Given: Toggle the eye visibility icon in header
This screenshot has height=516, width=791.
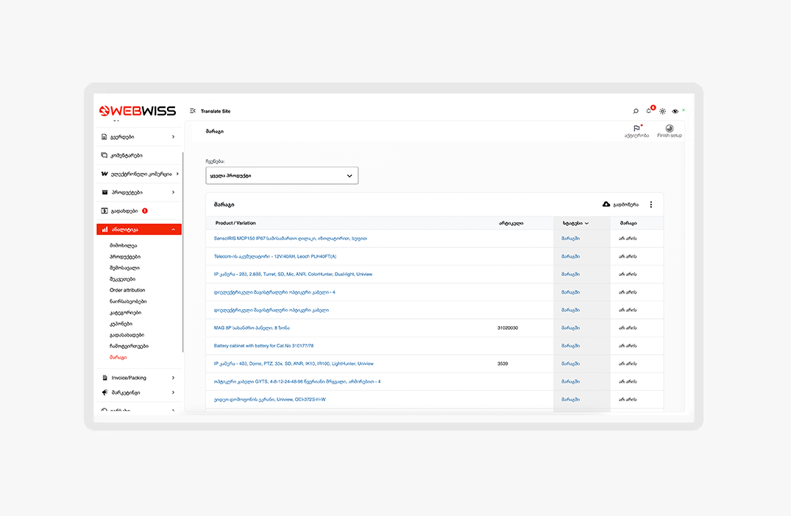Looking at the screenshot, I should tap(675, 111).
